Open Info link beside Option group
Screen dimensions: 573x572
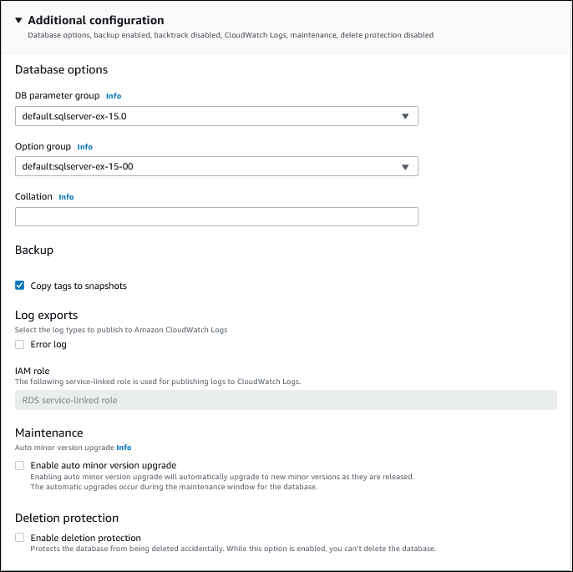pyautogui.click(x=85, y=147)
